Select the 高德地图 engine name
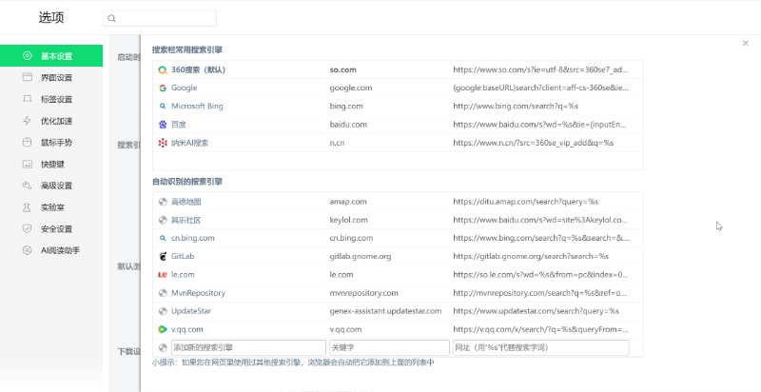This screenshot has width=761, height=392. [x=185, y=202]
